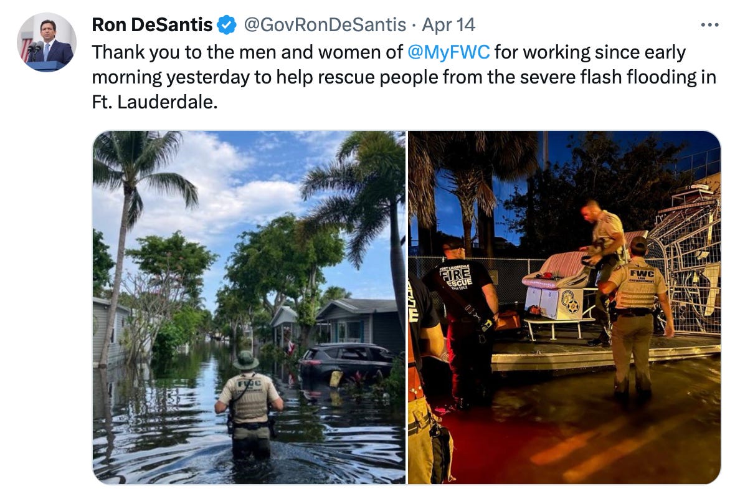This screenshot has width=740, height=496.
Task: Open Ron DeSantis profile picture
Action: tap(46, 42)
